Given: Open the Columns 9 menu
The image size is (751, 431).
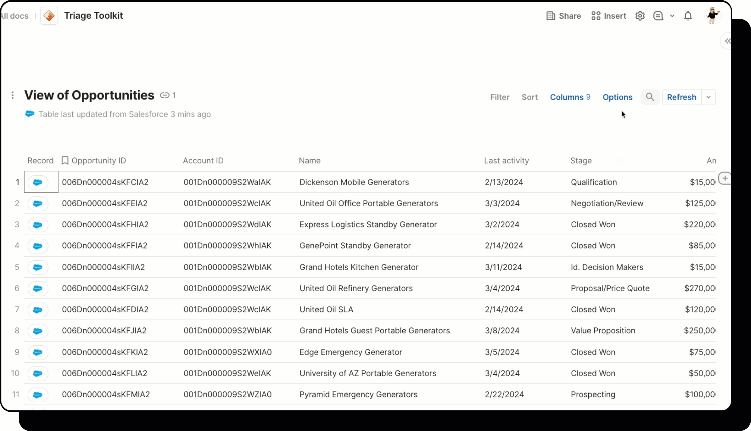Looking at the screenshot, I should (x=570, y=97).
